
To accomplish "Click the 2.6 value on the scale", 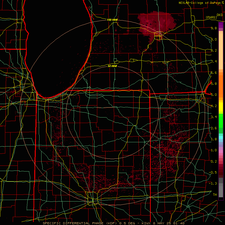I will point(214,128).
